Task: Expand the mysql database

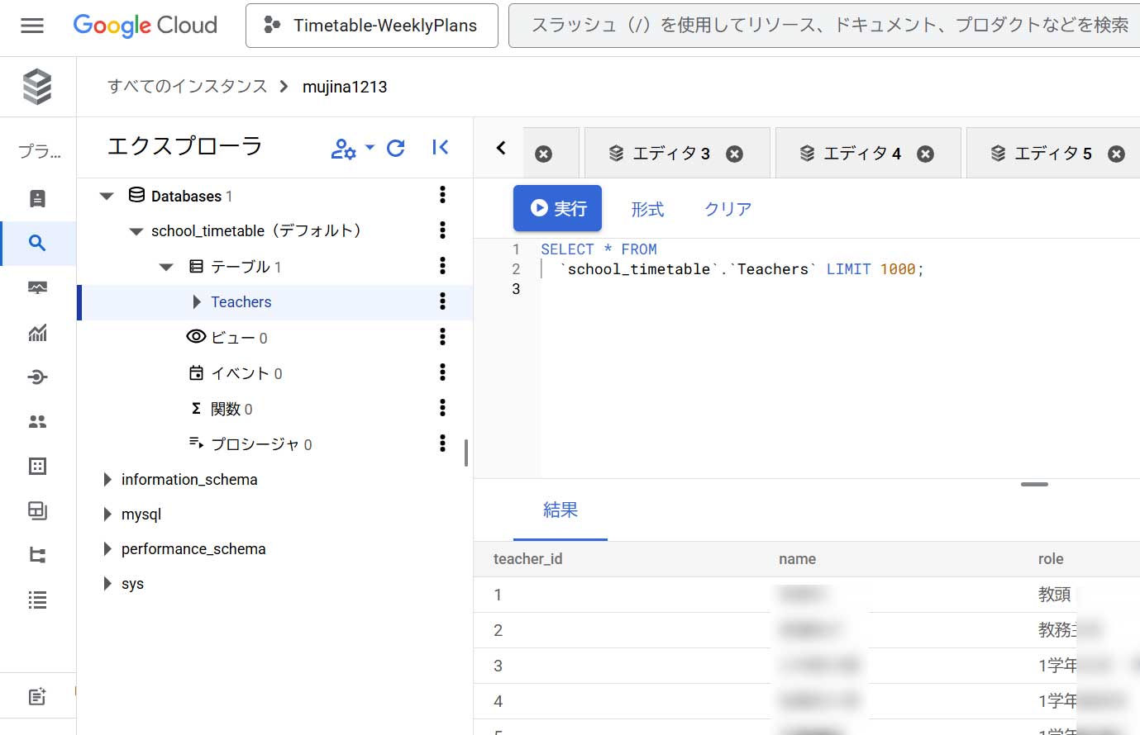Action: [107, 514]
